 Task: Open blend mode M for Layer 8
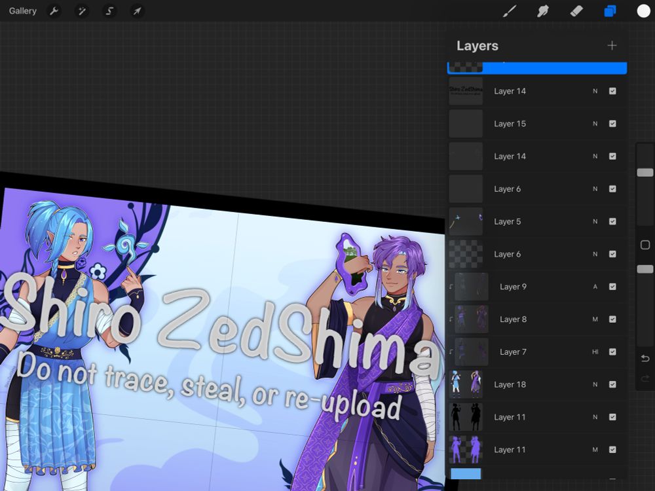595,319
